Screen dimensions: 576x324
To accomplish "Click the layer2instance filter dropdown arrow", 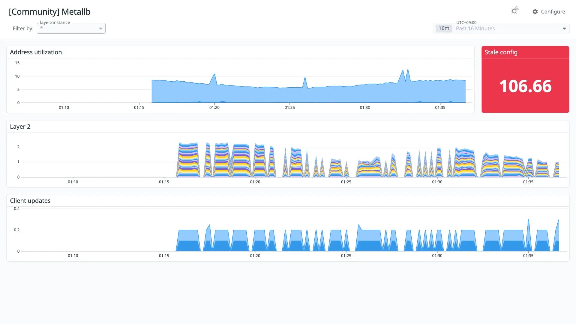I will [101, 28].
